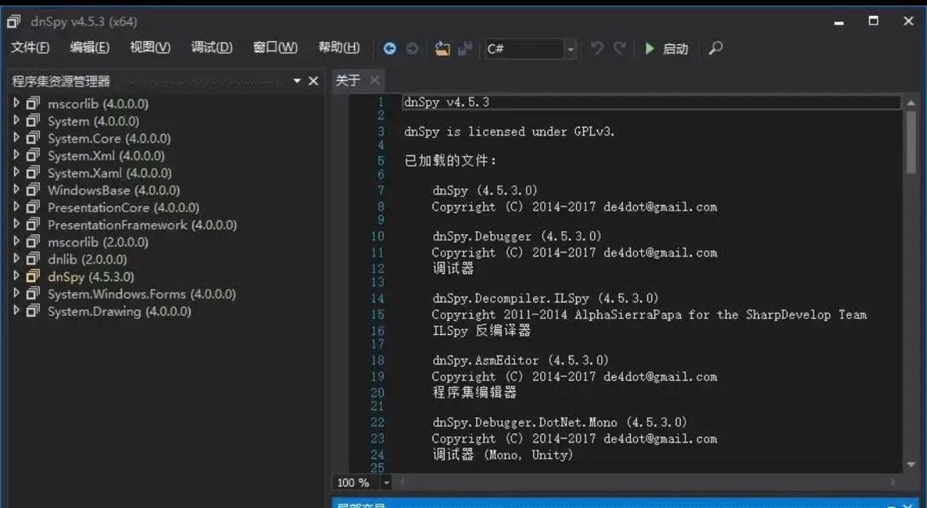Click line 1 text dnSpy v4.5.3

pos(447,102)
